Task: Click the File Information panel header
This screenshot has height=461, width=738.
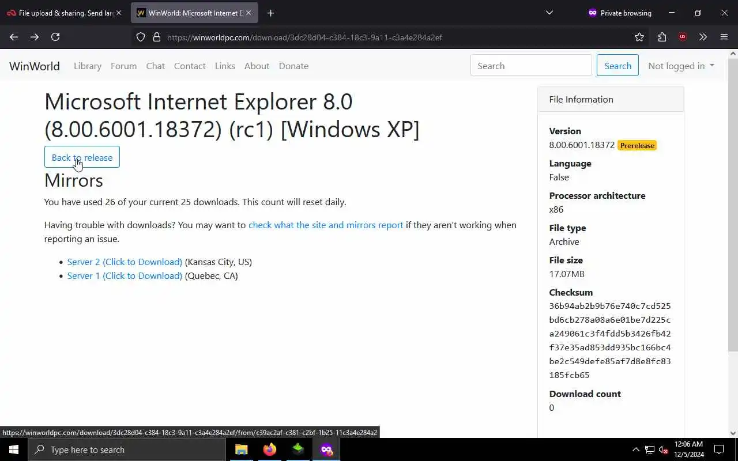Action: [611, 99]
